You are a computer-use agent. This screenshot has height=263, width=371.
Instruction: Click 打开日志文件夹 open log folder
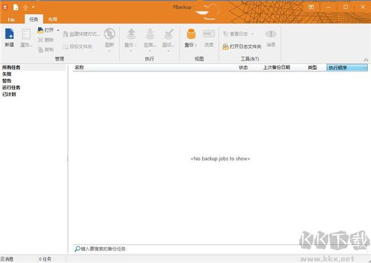(x=242, y=46)
